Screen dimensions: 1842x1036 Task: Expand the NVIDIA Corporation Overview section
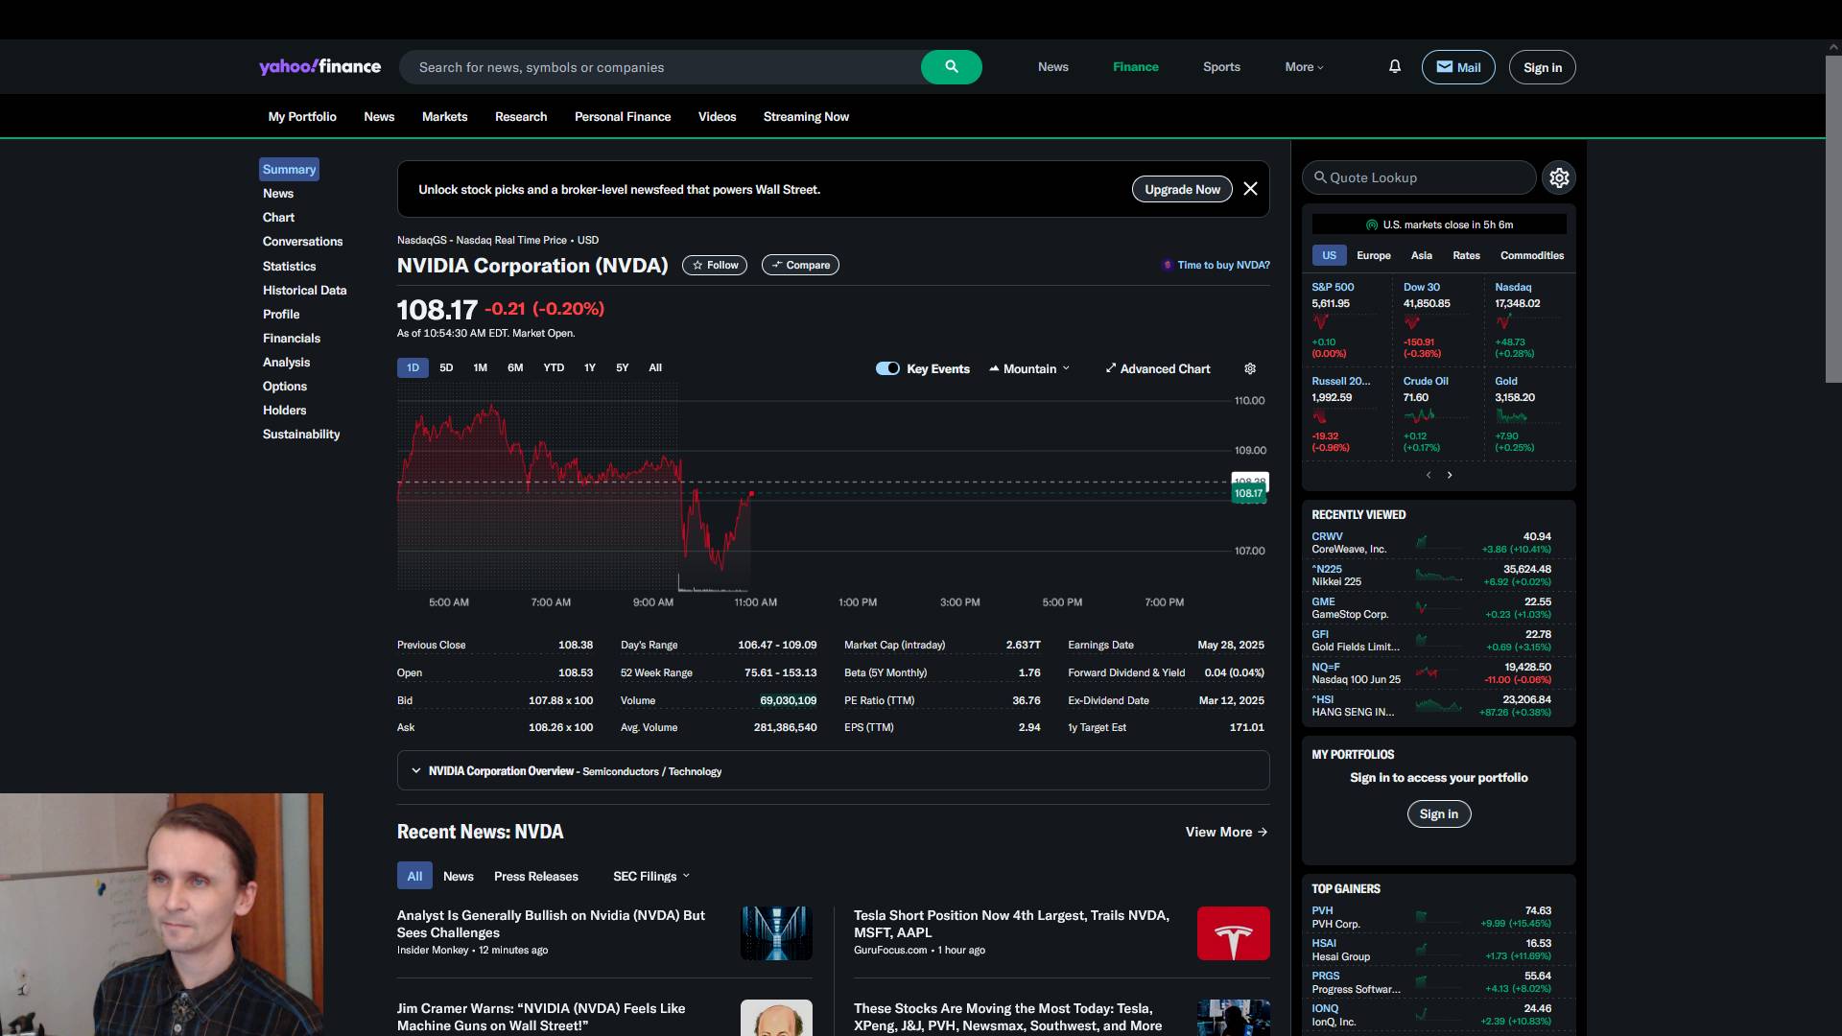[x=415, y=770]
